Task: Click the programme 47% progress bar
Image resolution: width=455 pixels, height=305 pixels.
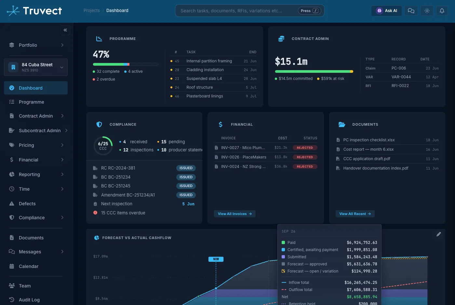Action: pyautogui.click(x=126, y=64)
